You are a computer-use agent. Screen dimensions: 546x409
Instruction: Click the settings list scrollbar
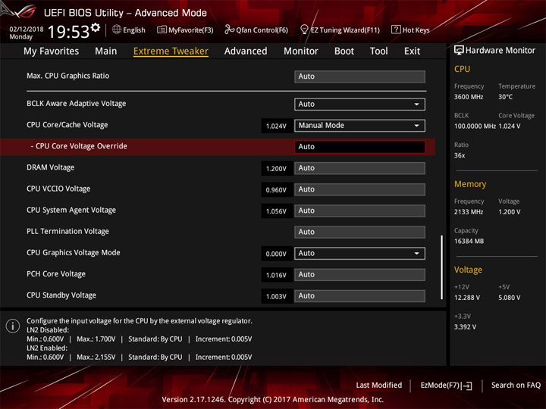click(x=441, y=267)
